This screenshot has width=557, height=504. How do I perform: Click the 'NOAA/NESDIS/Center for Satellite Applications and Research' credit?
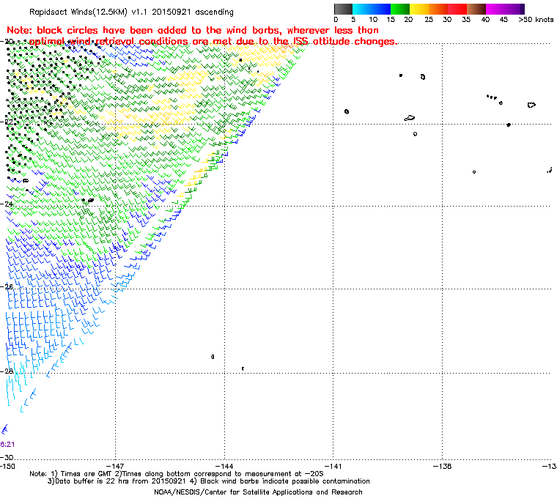tap(258, 492)
